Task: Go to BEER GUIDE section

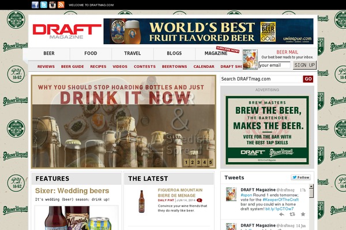Action: [x=73, y=67]
